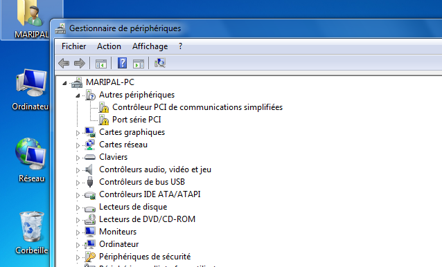Expand Contrôleurs de bus USB

(78, 183)
